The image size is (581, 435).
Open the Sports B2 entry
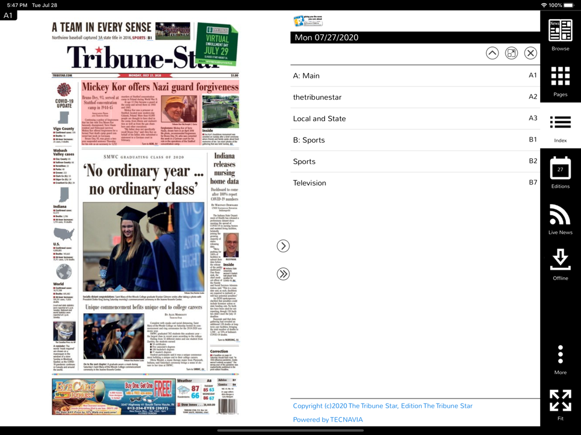(415, 162)
